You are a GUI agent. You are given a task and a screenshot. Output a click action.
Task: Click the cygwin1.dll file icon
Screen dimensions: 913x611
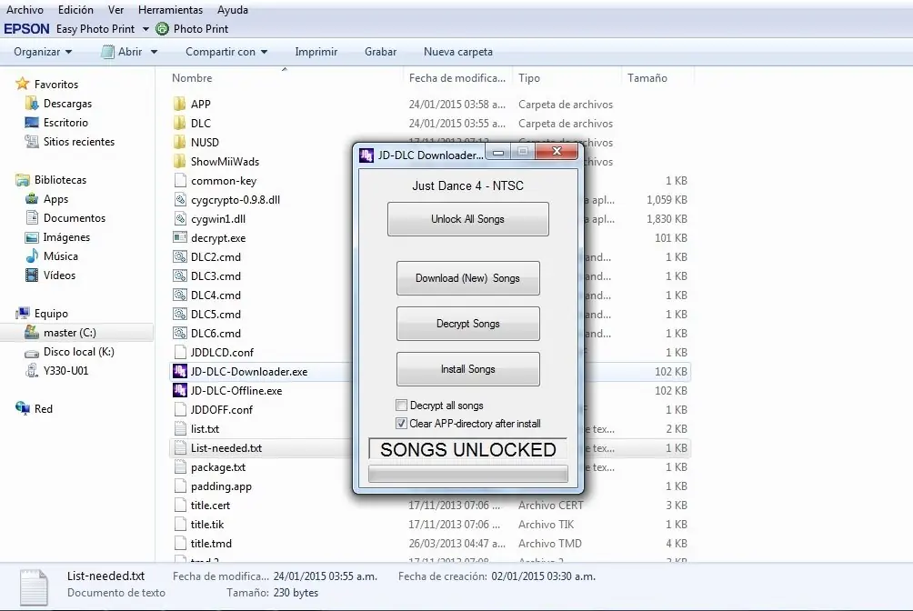pyautogui.click(x=180, y=219)
